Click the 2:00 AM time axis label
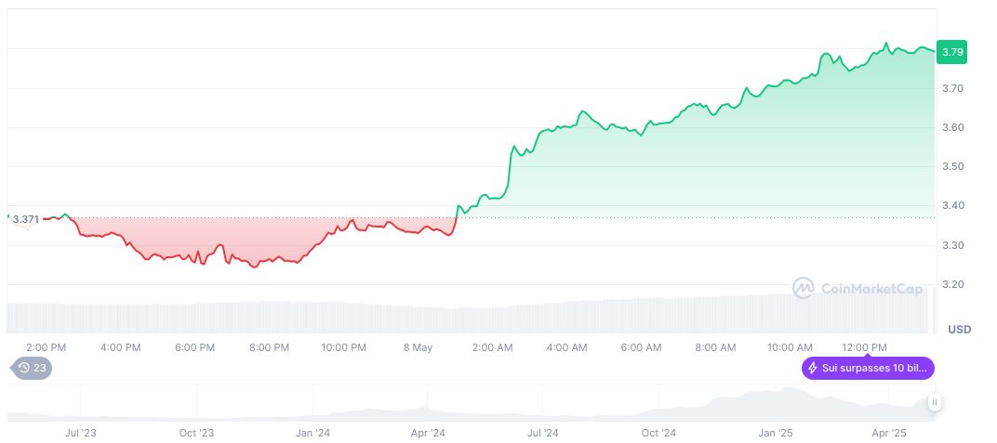997x443 pixels. click(492, 347)
